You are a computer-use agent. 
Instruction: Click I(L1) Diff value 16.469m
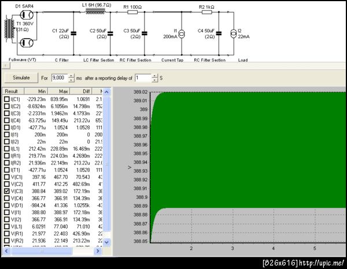point(82,148)
